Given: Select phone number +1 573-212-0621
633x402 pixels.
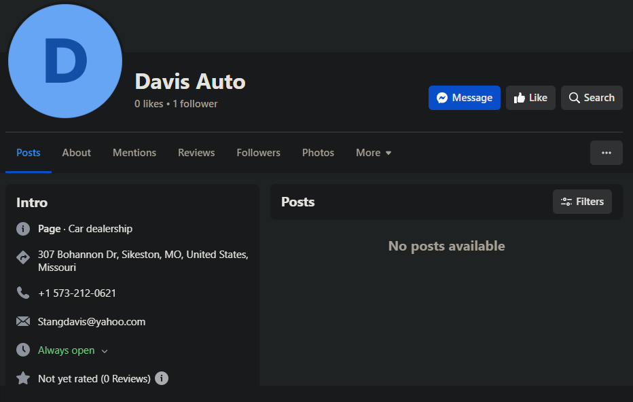Looking at the screenshot, I should pyautogui.click(x=77, y=293).
